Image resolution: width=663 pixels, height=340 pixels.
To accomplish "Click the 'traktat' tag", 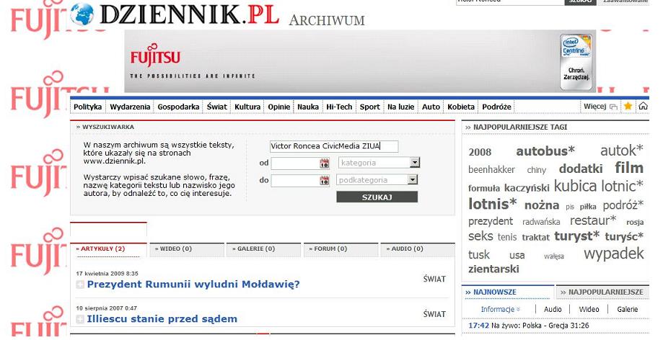I will (x=536, y=238).
